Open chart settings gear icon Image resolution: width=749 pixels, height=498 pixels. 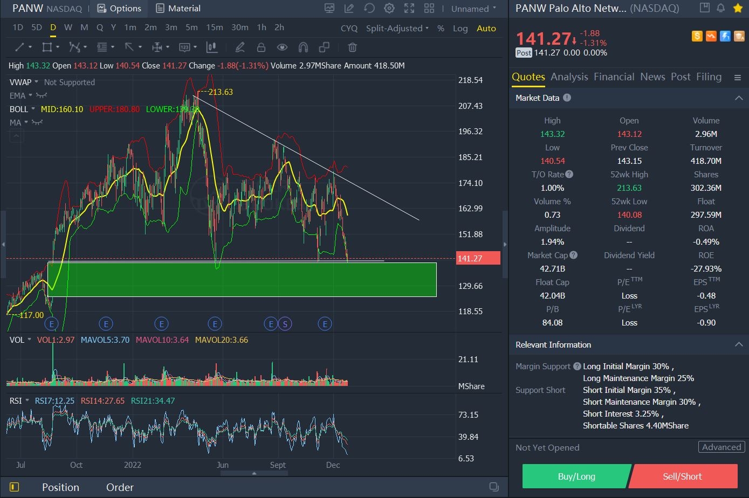(389, 8)
